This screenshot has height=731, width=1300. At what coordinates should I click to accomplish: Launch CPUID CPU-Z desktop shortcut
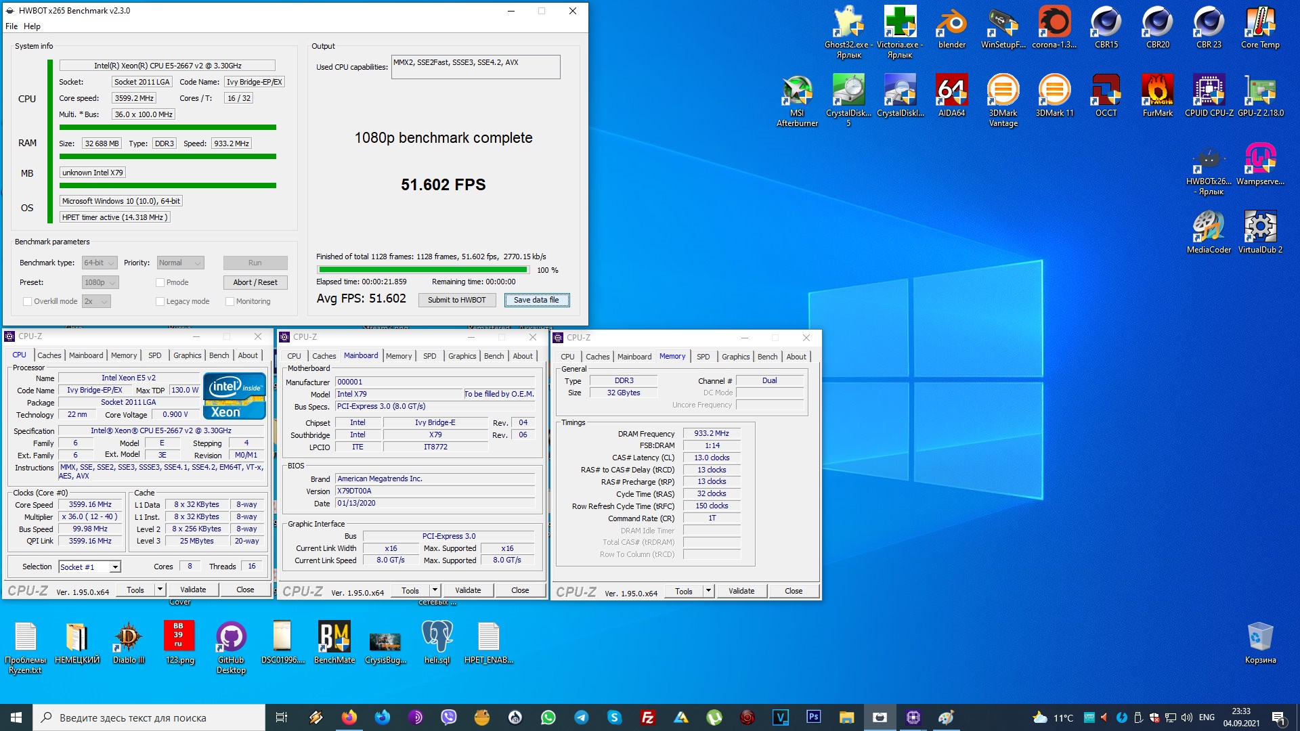[1209, 95]
